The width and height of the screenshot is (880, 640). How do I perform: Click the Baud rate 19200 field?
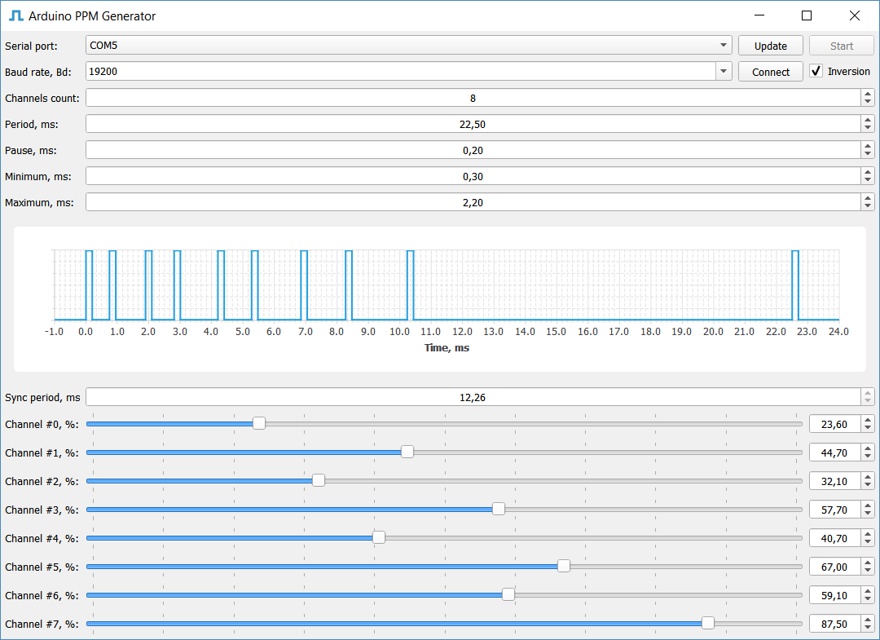(x=401, y=71)
